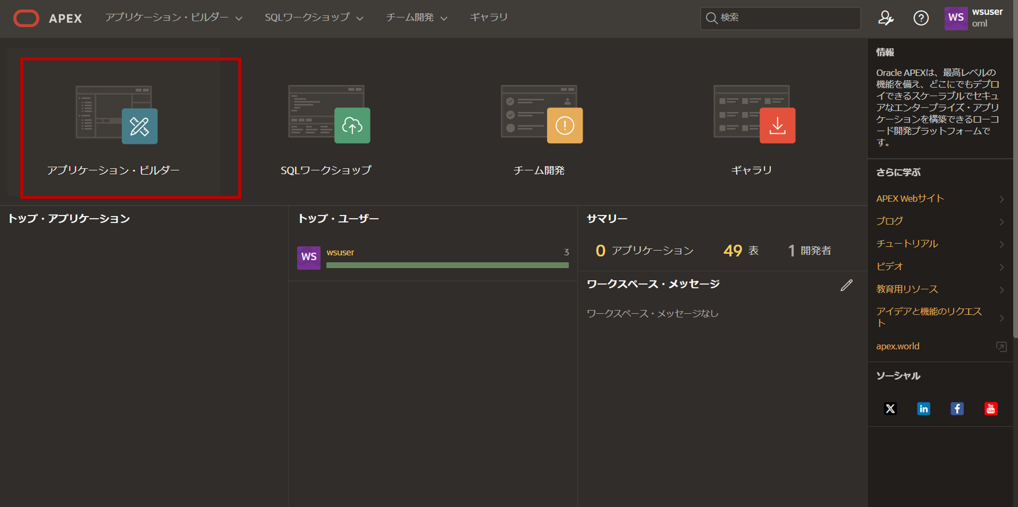The image size is (1018, 507).
Task: Open the Application Builder tile icon
Action: (x=139, y=126)
